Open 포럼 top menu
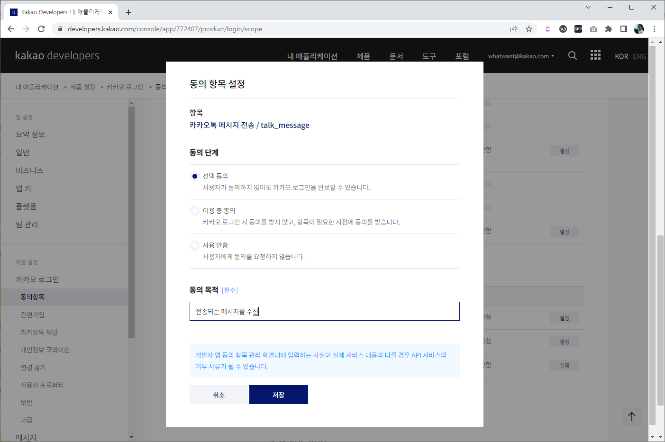 tap(462, 56)
